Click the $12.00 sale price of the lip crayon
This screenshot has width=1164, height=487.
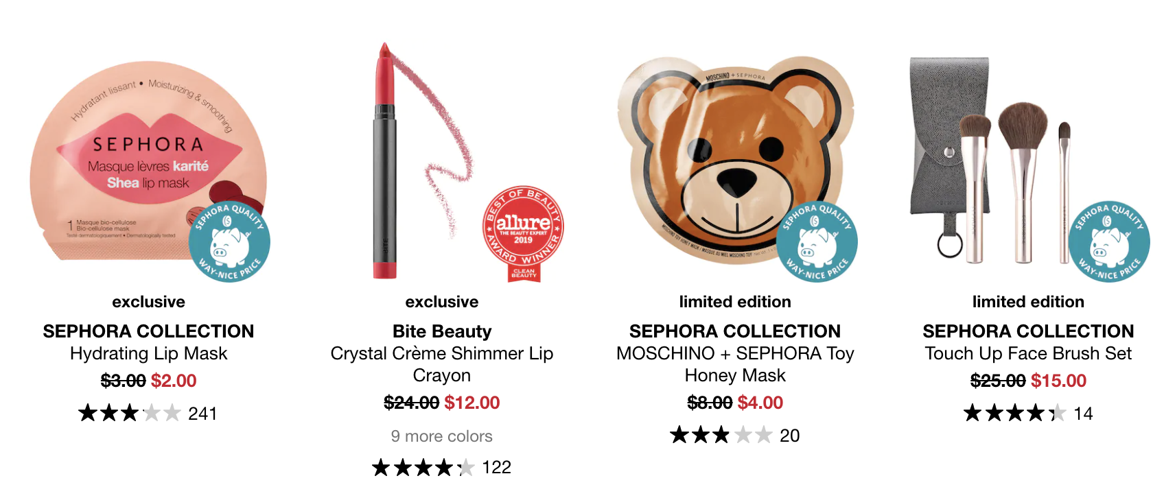click(472, 403)
